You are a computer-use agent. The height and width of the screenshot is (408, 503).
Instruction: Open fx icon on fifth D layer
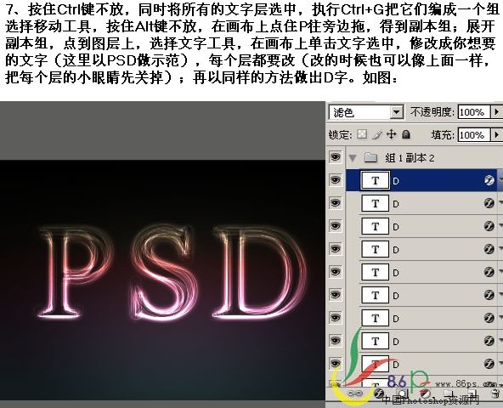(x=489, y=272)
